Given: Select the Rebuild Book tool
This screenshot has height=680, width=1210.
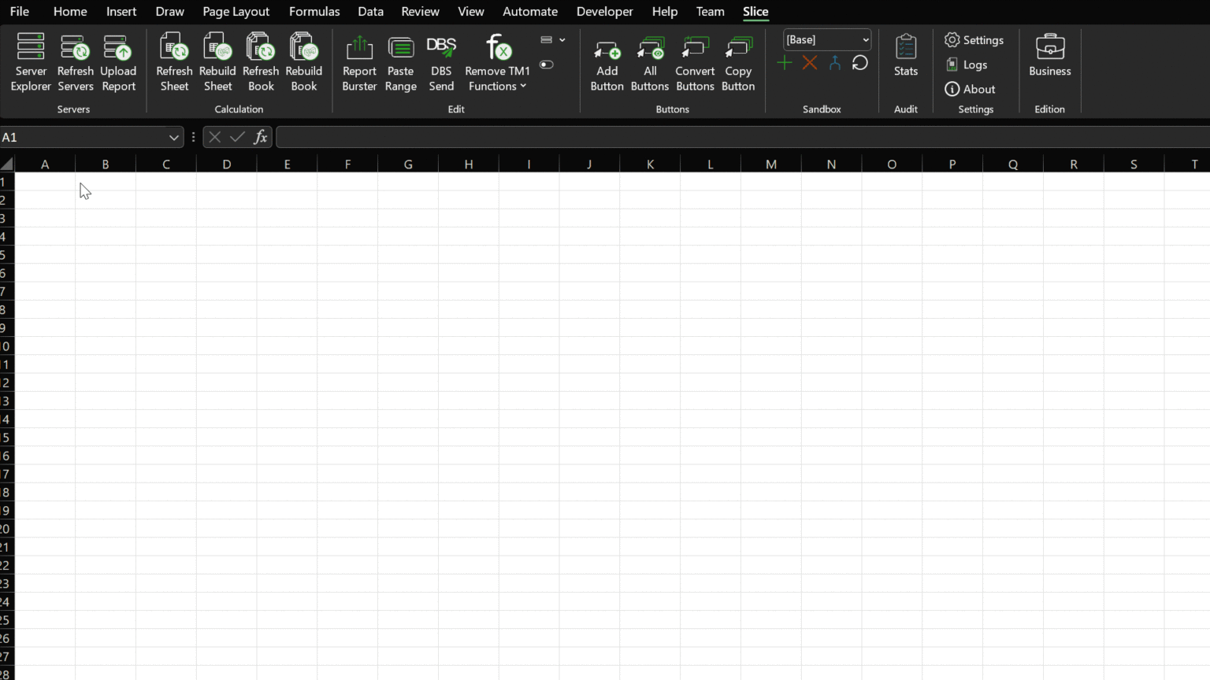Looking at the screenshot, I should click(303, 61).
